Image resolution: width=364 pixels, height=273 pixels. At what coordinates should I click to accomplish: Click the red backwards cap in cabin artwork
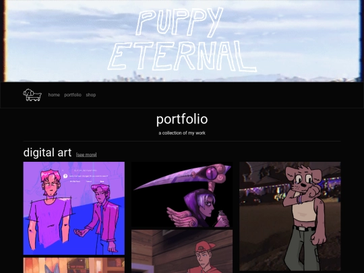(204, 247)
